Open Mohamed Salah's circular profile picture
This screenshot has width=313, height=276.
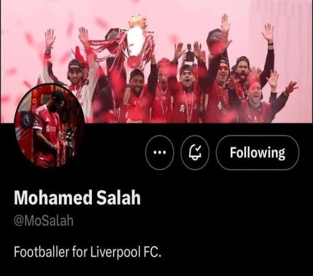[49, 126]
